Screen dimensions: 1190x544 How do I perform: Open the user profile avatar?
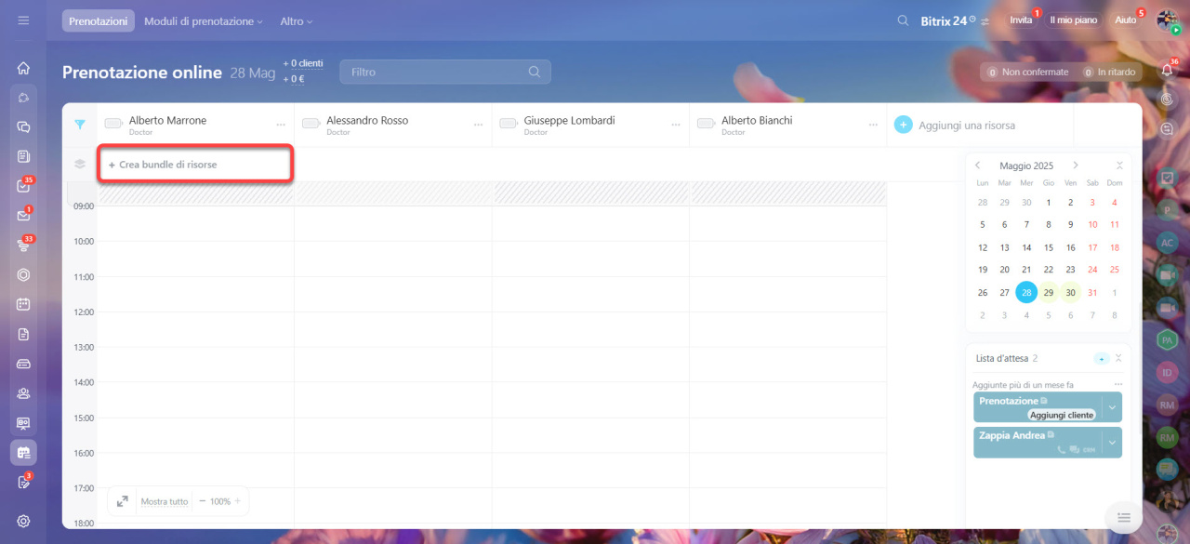pyautogui.click(x=1168, y=20)
